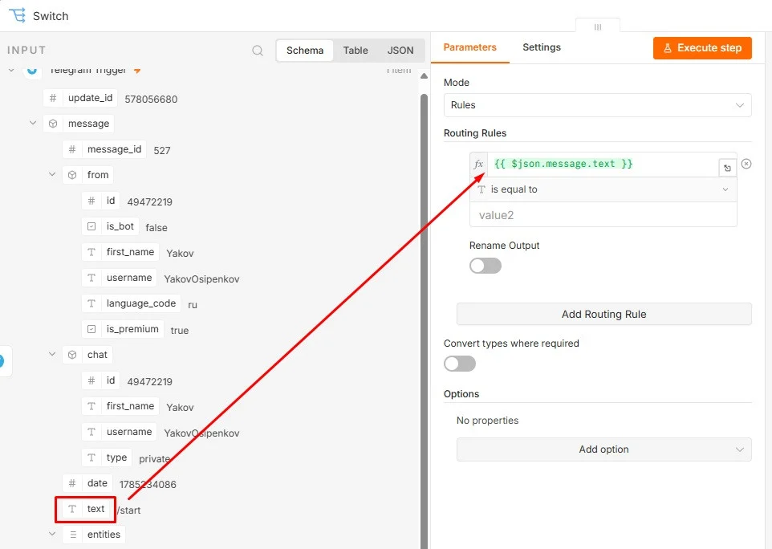Click the Execute step button

(702, 48)
